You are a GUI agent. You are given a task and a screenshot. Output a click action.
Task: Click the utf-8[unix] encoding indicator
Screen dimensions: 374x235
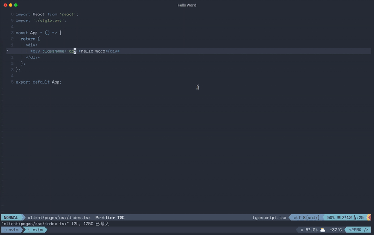(306, 218)
